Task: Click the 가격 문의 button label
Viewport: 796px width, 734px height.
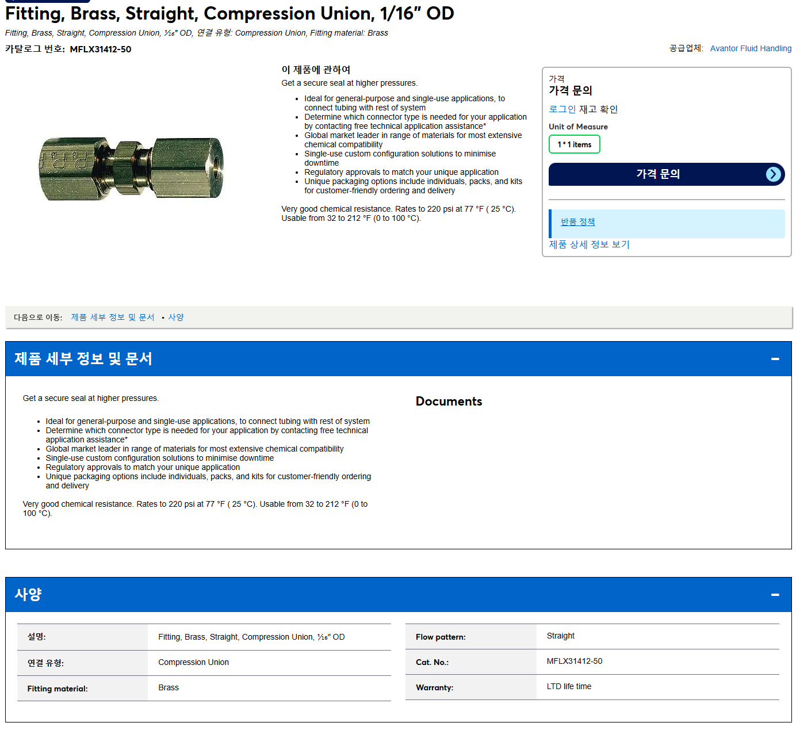Action: [658, 174]
